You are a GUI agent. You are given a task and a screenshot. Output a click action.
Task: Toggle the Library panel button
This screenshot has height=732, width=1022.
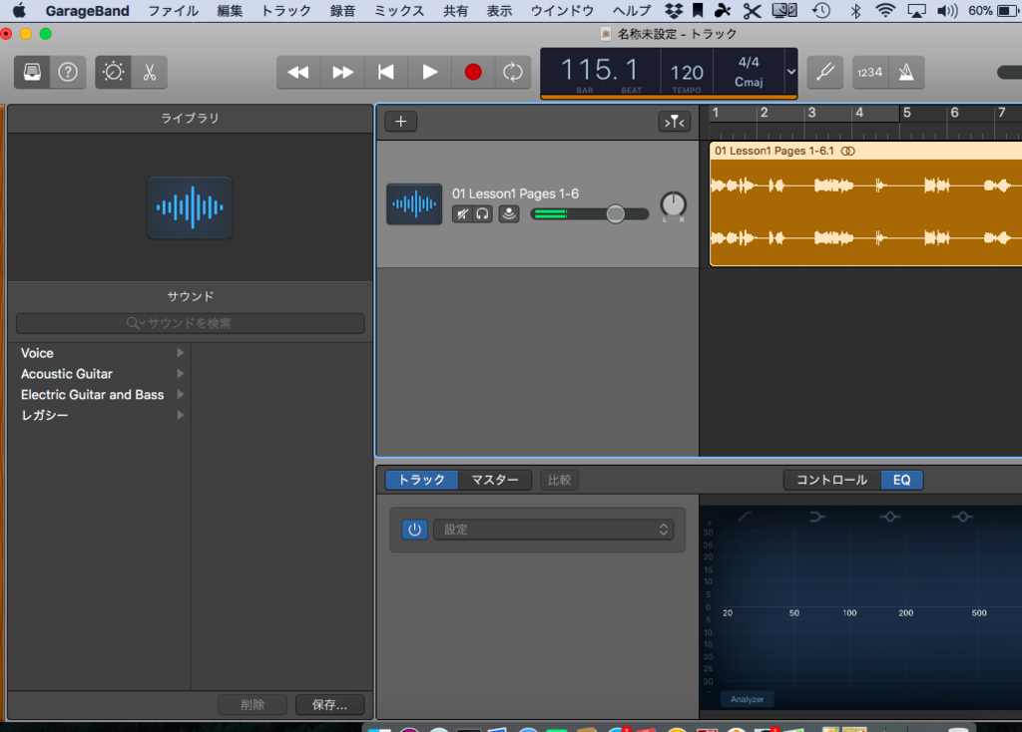click(32, 72)
